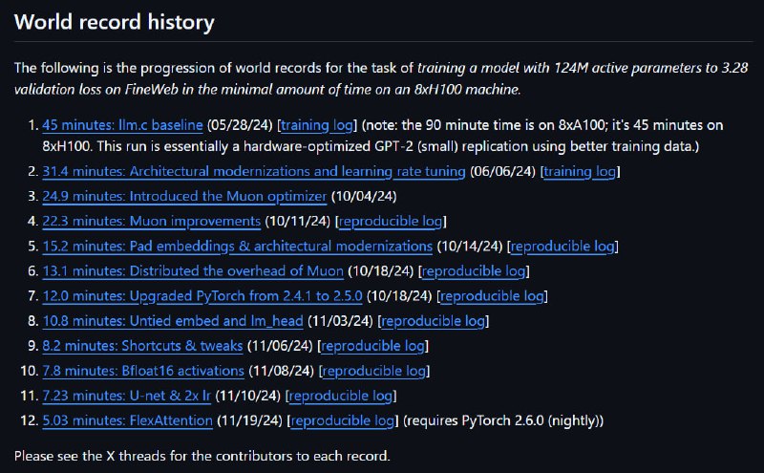Open reproducible log for the 12.0 minutes record
Image resolution: width=764 pixels, height=473 pixels.
492,296
